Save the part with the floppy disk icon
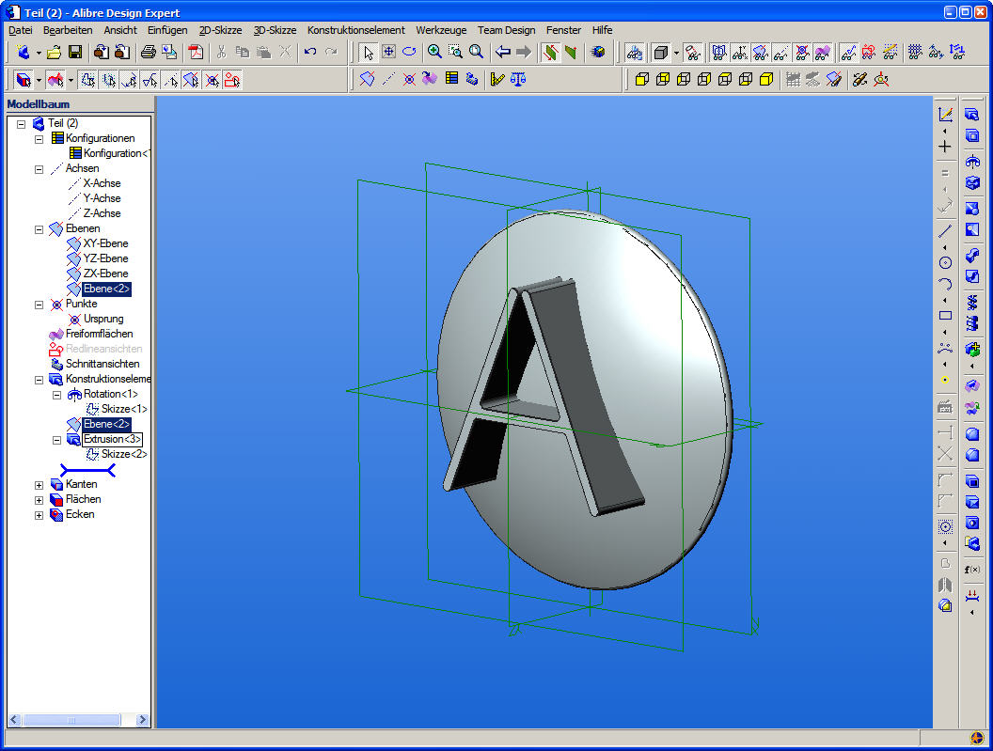Viewport: 993px width, 751px height. 74,52
